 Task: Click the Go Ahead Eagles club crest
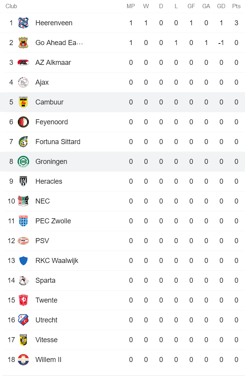click(23, 43)
